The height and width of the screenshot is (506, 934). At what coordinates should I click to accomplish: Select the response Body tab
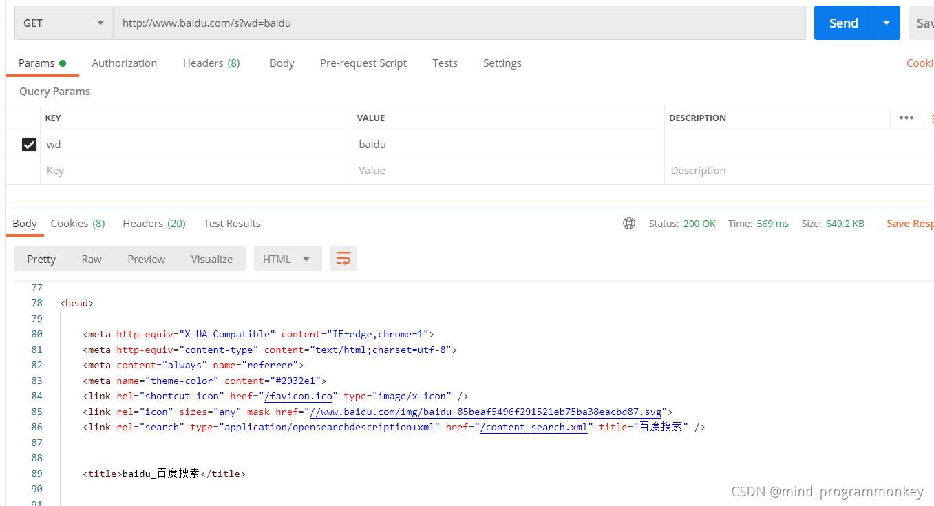pyautogui.click(x=25, y=223)
